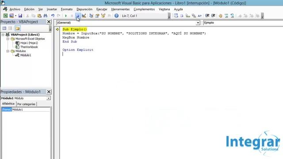Show the Project Explorer via toolbar icon
Viewport: 283px width, 159px height.
point(91,16)
